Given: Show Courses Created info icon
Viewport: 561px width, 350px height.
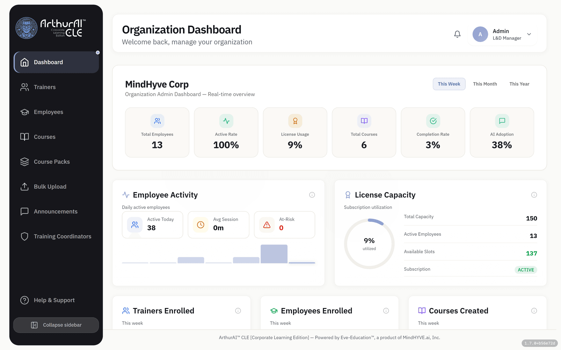Looking at the screenshot, I should click(534, 311).
